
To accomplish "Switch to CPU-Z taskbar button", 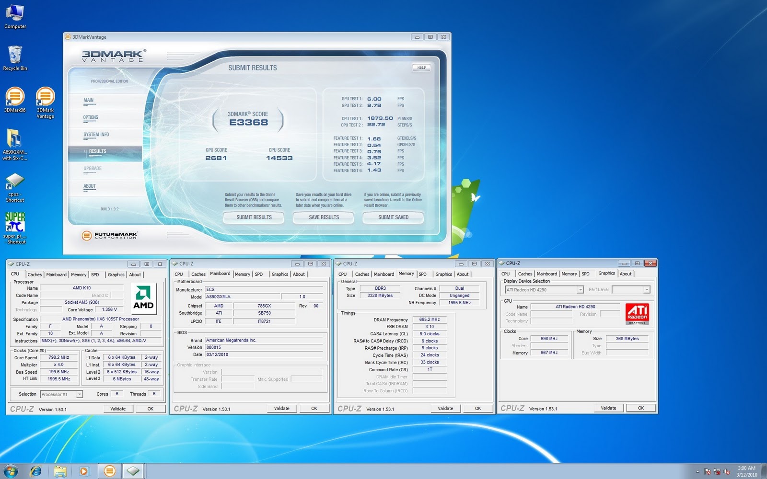I will click(x=133, y=471).
